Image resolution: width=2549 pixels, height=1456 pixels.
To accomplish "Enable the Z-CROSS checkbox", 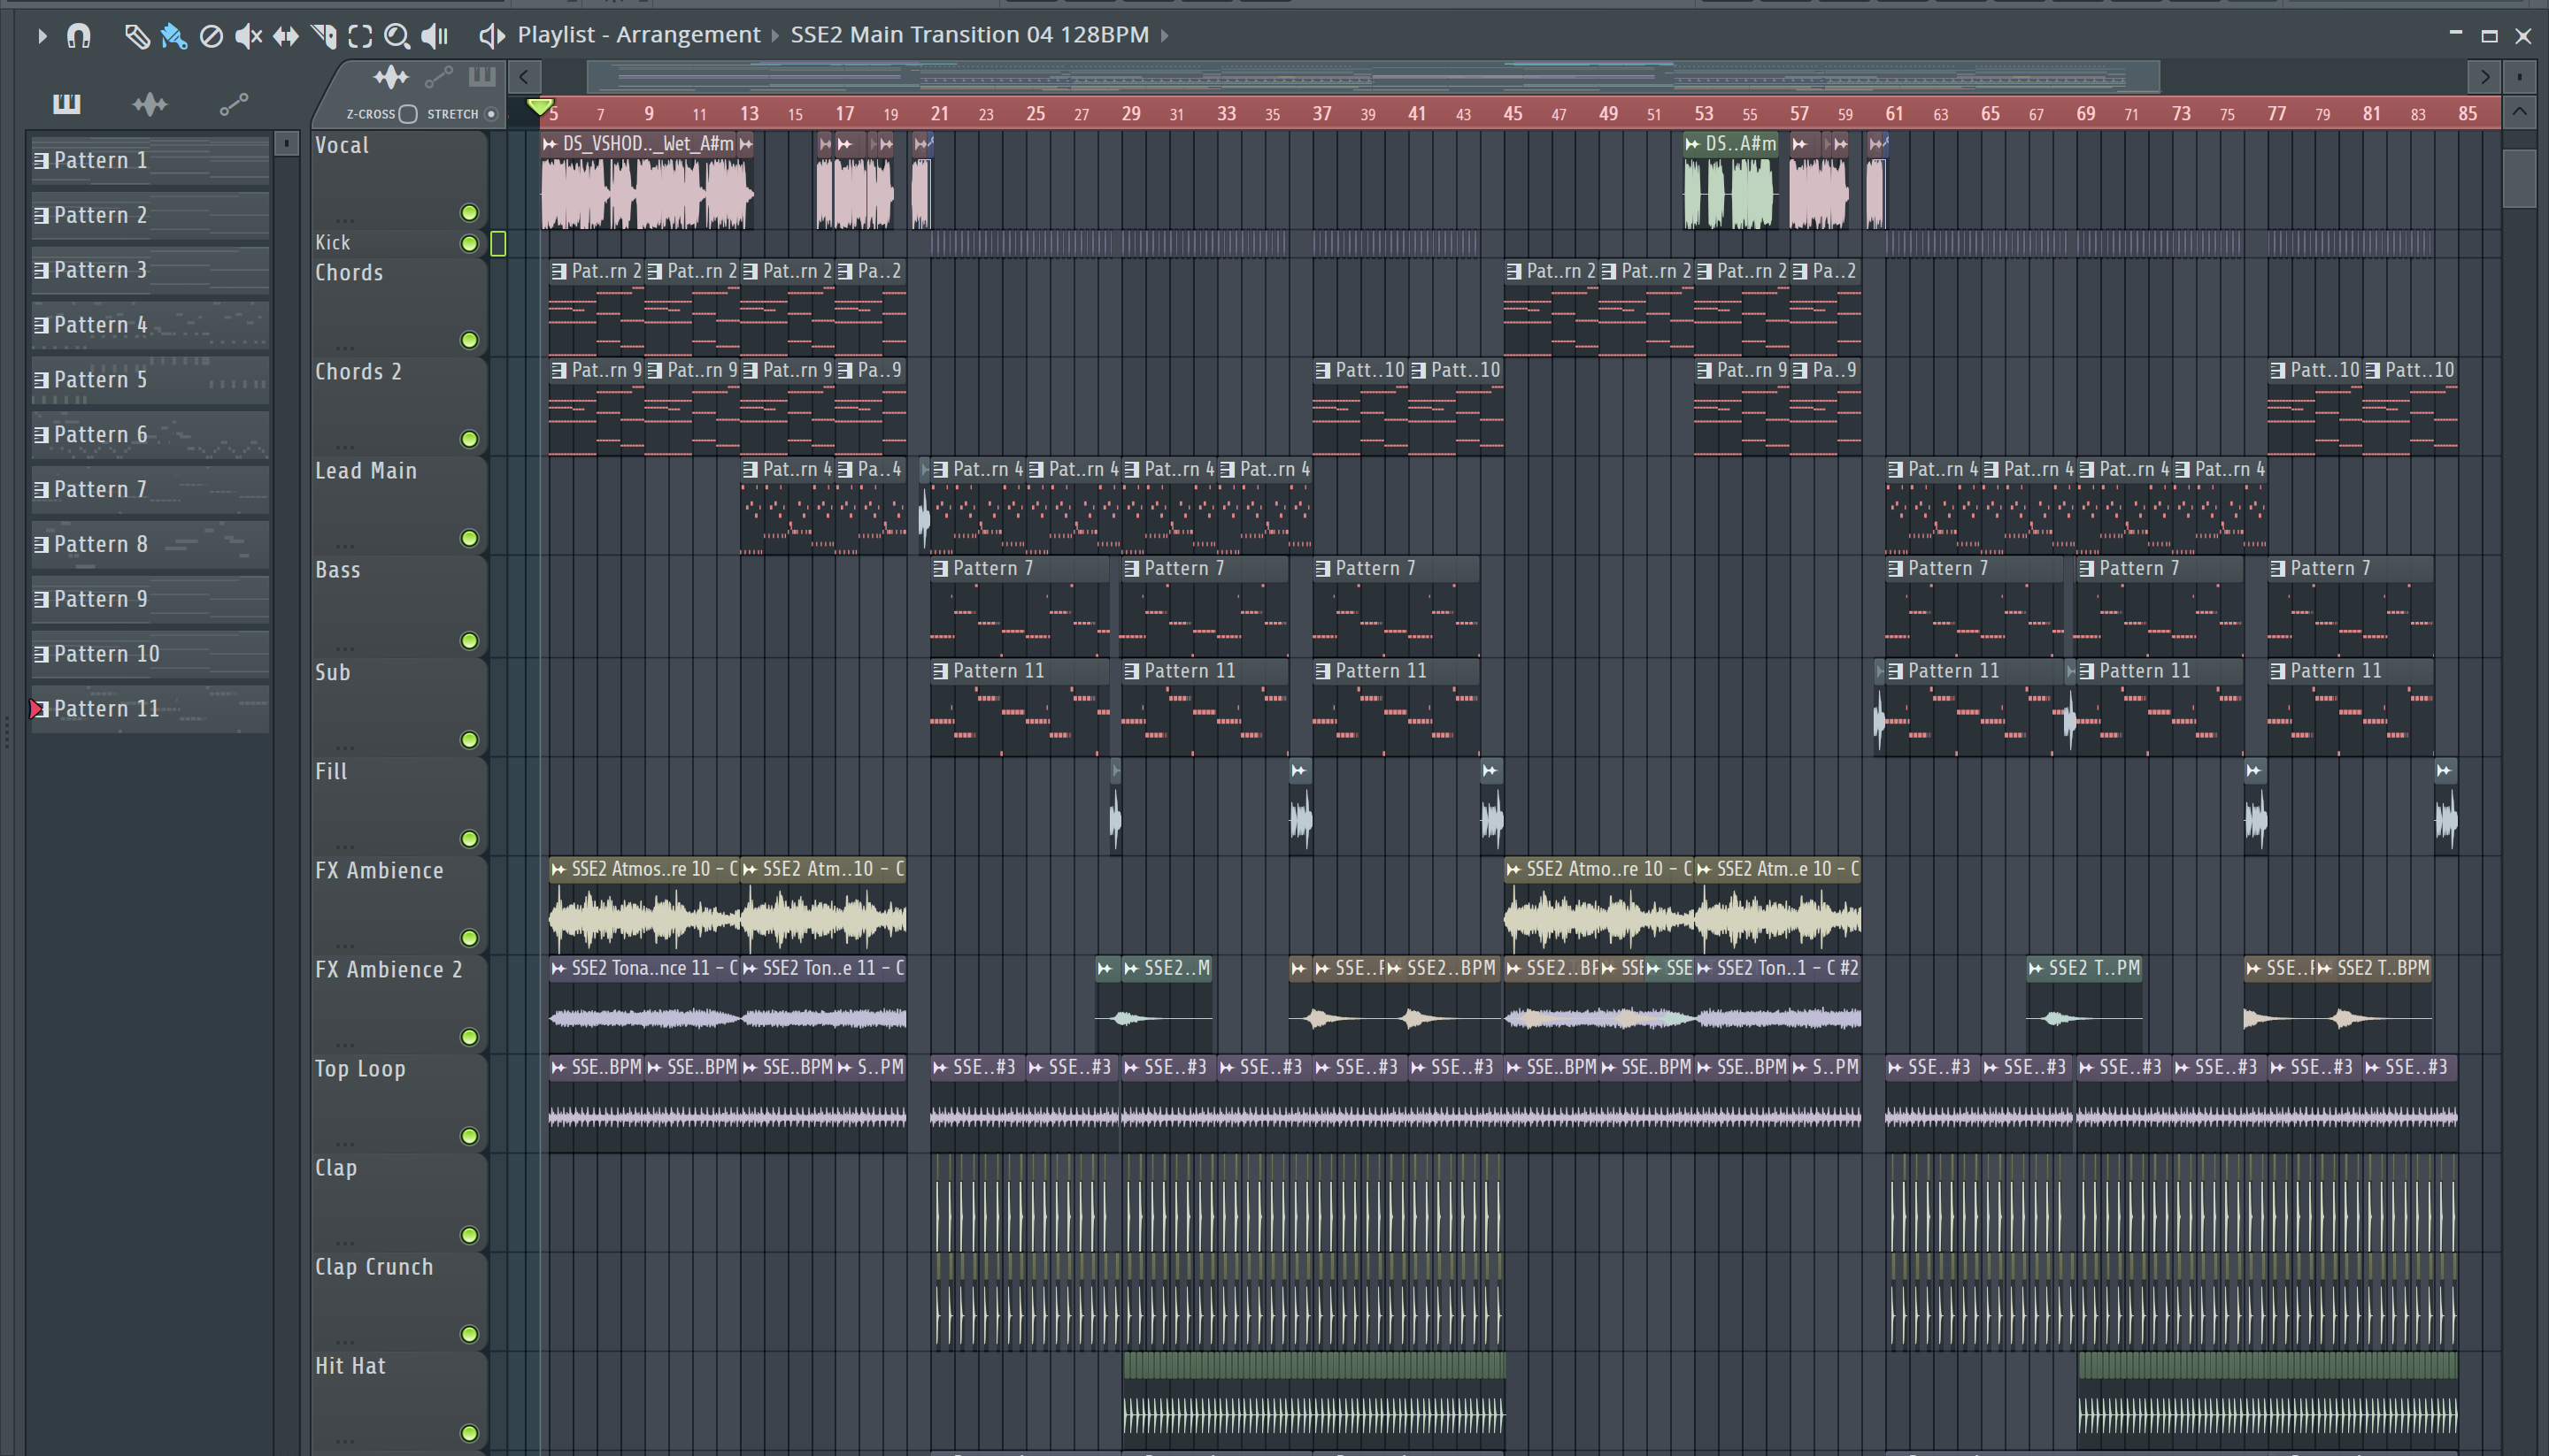I will [407, 114].
